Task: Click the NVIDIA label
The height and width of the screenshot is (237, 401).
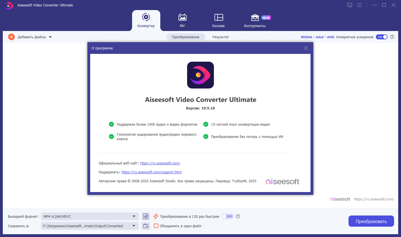Action: pos(307,37)
